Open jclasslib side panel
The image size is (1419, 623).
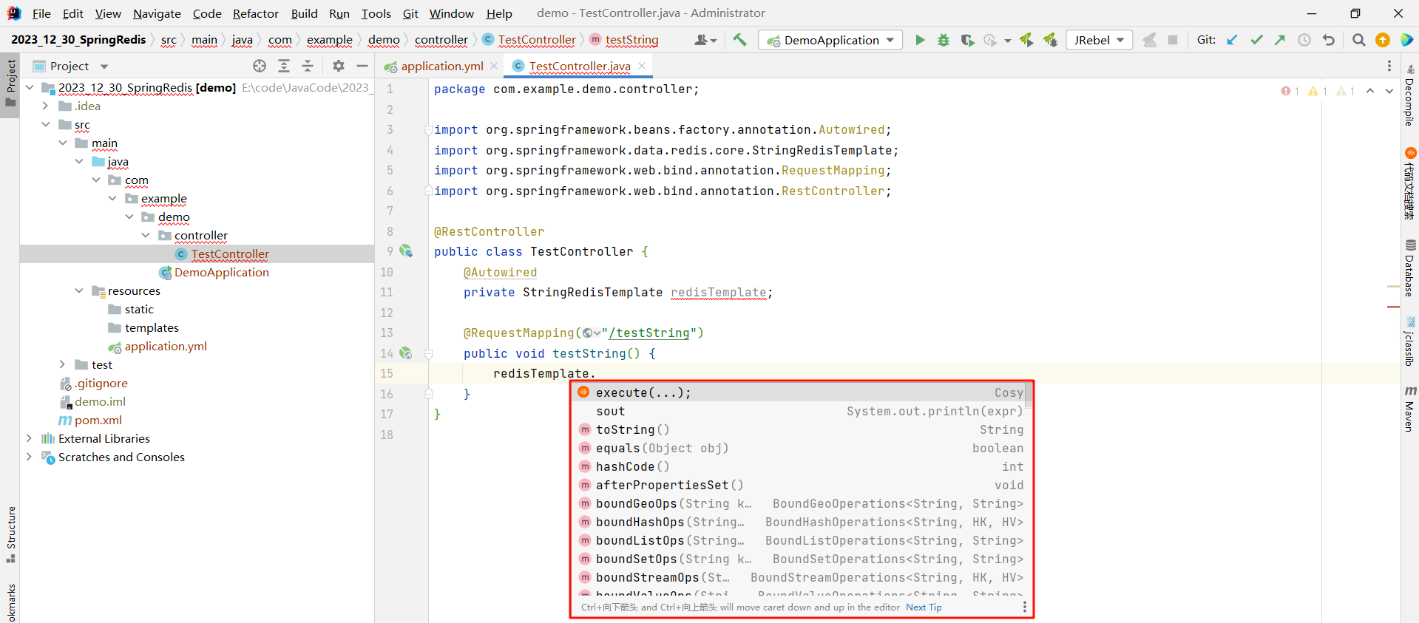[x=1409, y=341]
